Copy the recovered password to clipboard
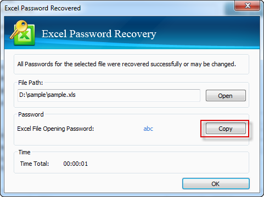 tap(226, 129)
